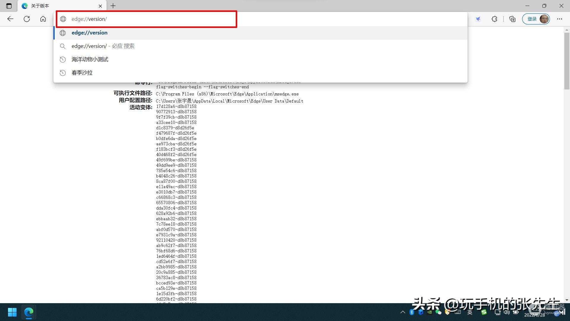Open the WeChat tray icon
Viewport: 570px width, 321px height.
(438, 312)
